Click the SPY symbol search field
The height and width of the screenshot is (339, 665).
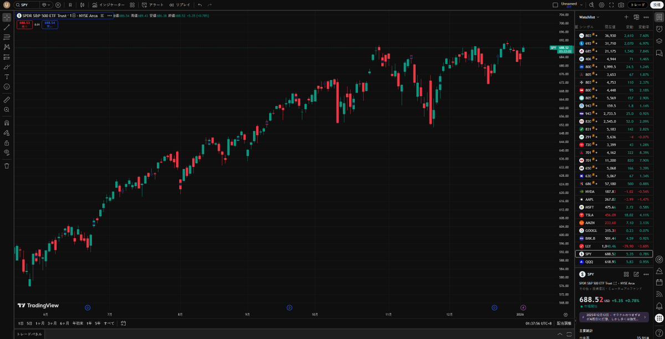click(27, 5)
